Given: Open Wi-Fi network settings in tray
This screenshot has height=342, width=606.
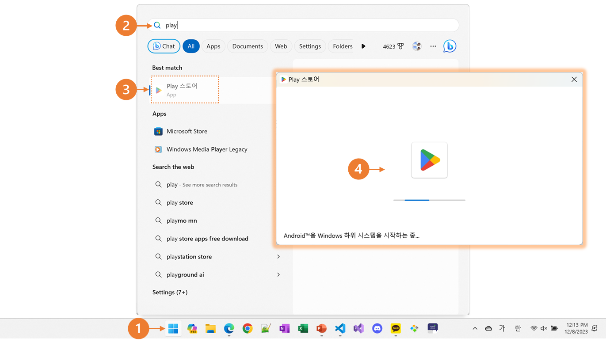Looking at the screenshot, I should (x=534, y=328).
